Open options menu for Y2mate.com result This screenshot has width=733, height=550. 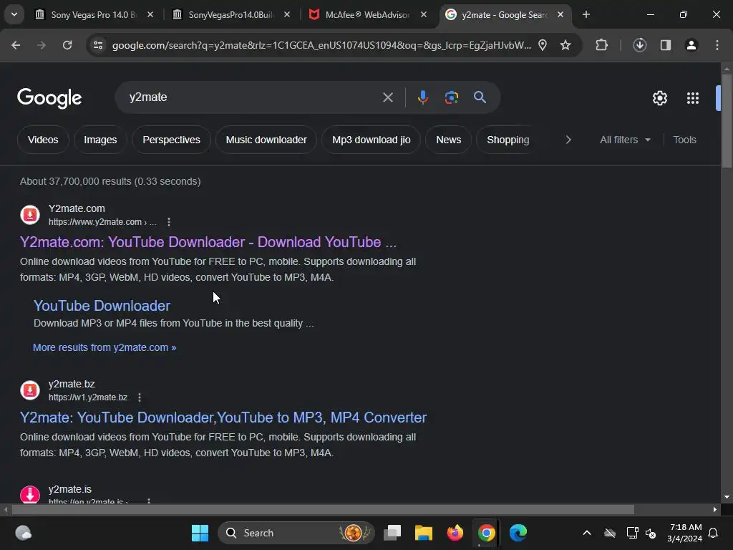(169, 222)
